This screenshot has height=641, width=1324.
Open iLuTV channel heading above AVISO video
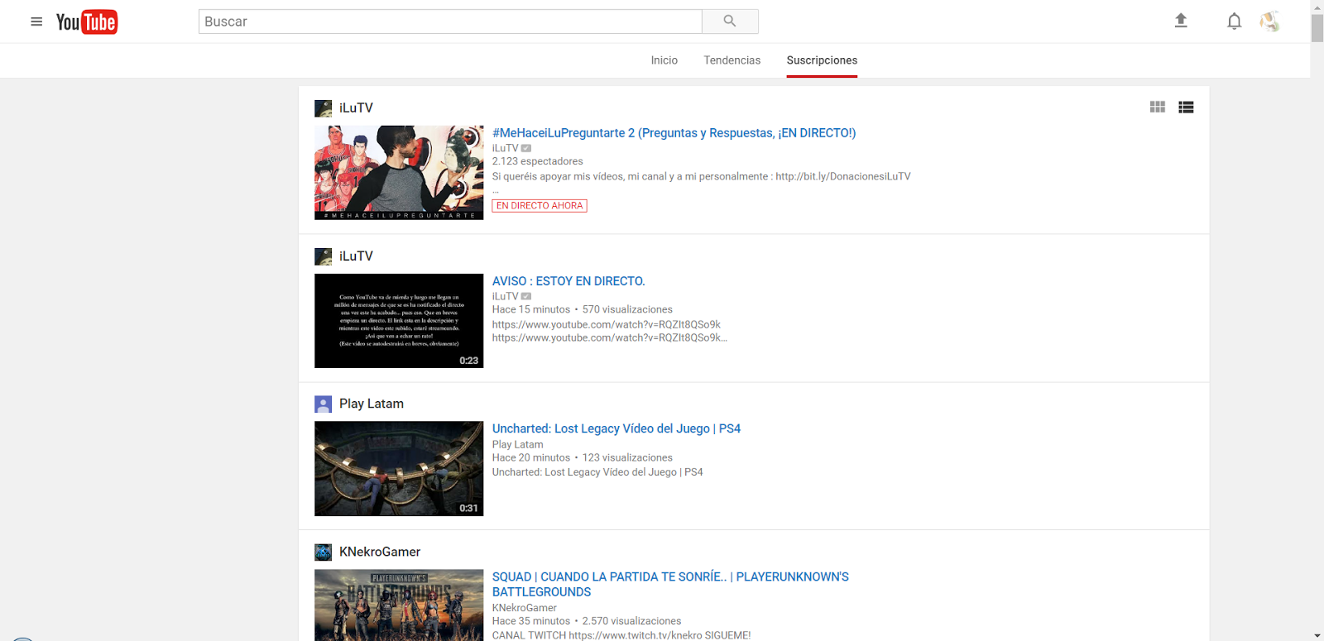[356, 256]
